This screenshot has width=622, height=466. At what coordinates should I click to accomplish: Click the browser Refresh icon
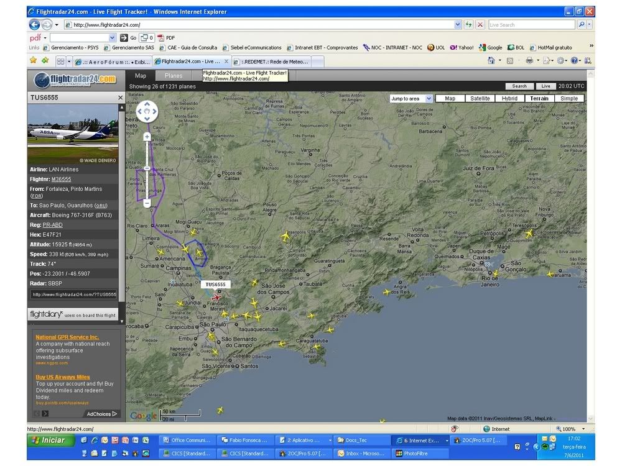[x=468, y=25]
